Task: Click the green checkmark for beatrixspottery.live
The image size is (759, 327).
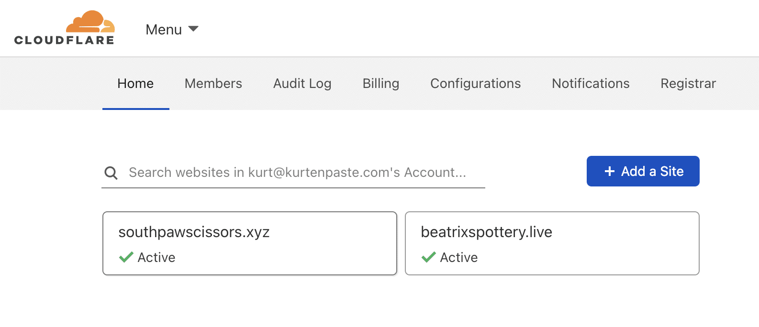Action: [428, 257]
